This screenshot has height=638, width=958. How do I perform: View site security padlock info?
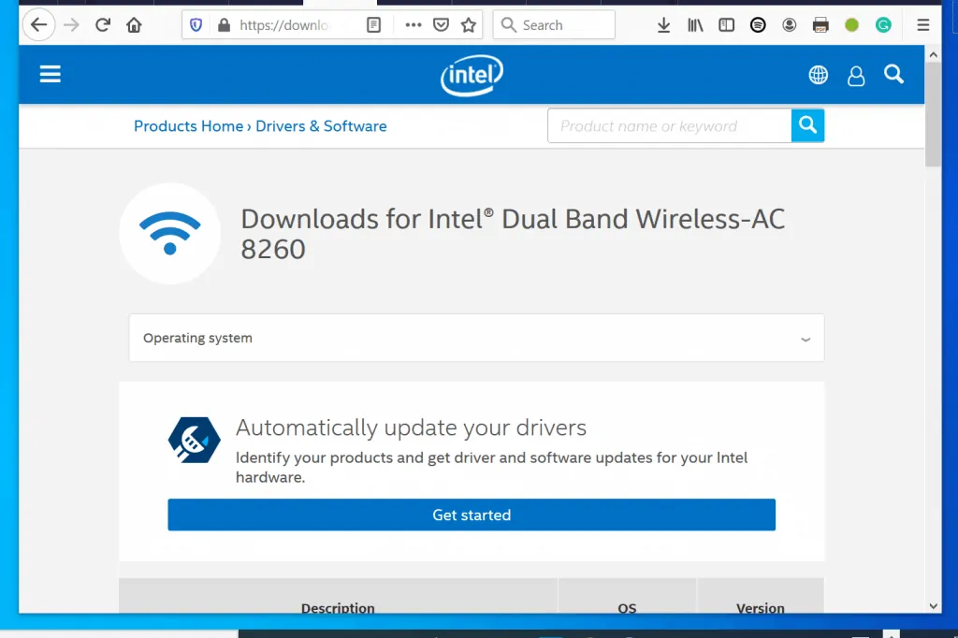(225, 25)
